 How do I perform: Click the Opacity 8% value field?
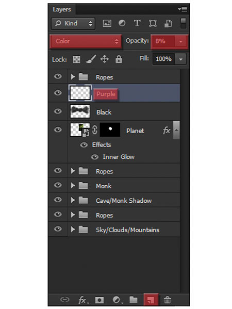pyautogui.click(x=163, y=41)
